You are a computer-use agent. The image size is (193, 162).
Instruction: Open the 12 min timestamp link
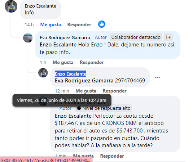62,91
